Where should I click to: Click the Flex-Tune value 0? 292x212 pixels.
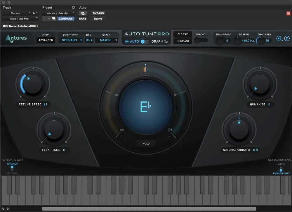pos(64,150)
